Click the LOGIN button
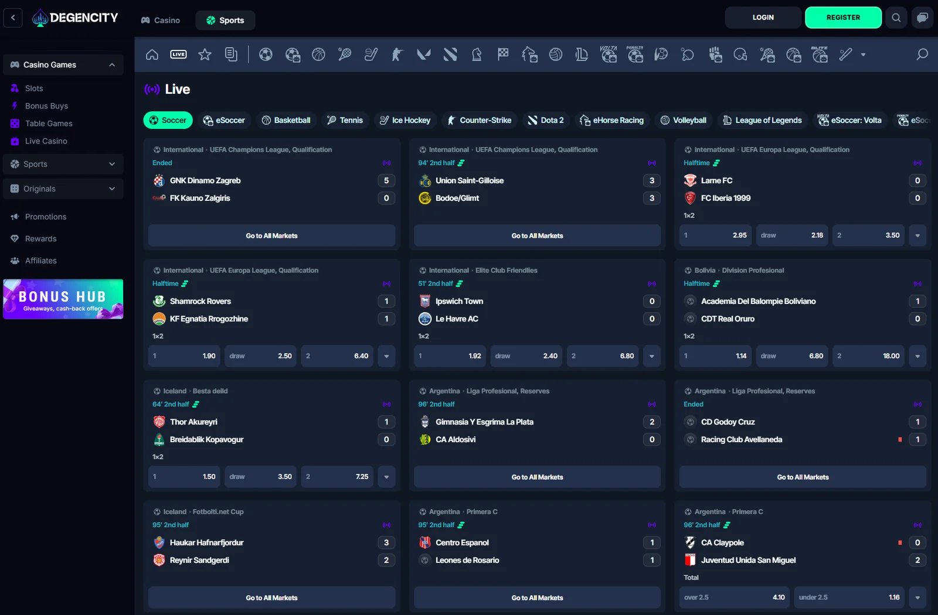This screenshot has height=615, width=938. (763, 18)
